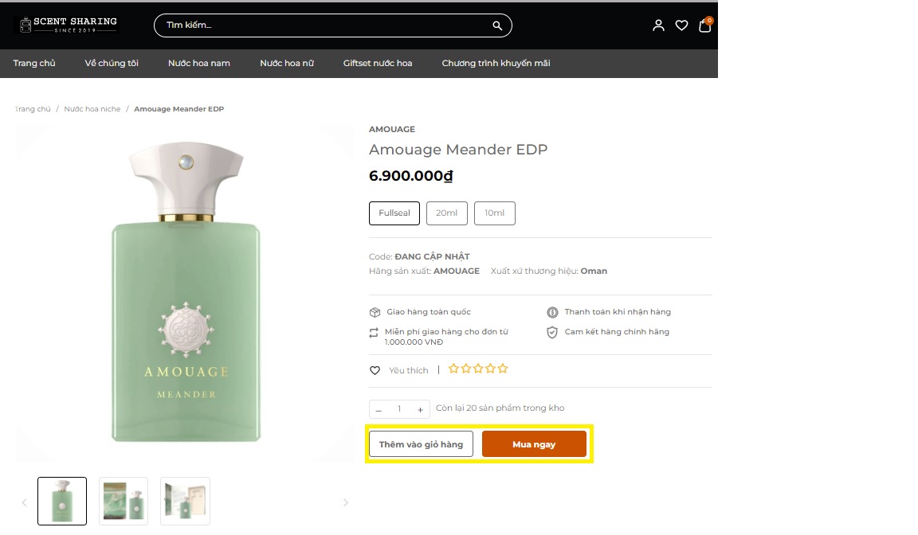
Task: Decrease quantity with the minus button
Action: [x=379, y=409]
